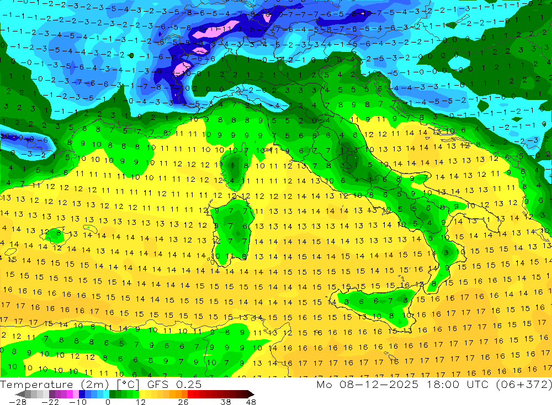The image size is (552, 405).
Task: Click the date "Mo 08-12-2025" text
Action: coord(367,384)
